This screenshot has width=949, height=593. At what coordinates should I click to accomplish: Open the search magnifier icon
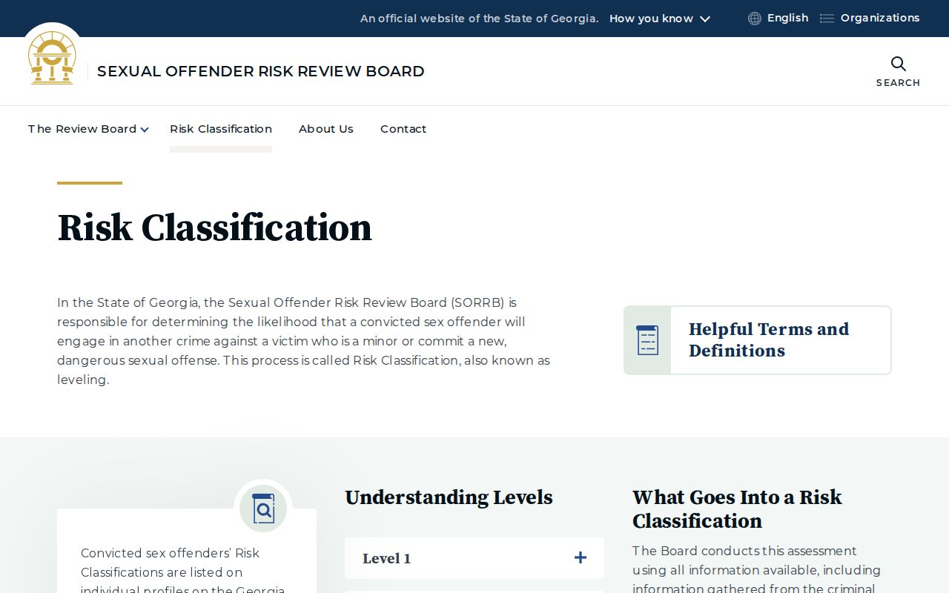point(898,64)
